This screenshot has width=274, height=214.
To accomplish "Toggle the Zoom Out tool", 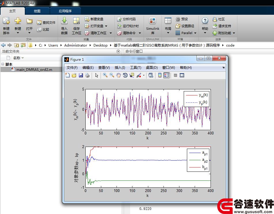I will tap(112, 75).
